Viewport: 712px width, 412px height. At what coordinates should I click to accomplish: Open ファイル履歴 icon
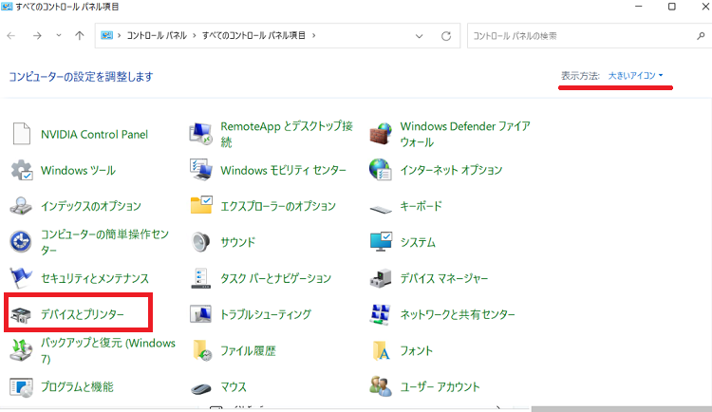[201, 350]
